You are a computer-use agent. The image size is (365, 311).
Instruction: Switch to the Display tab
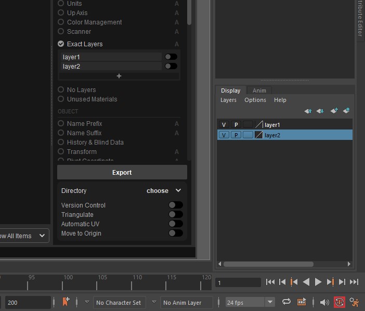[230, 90]
